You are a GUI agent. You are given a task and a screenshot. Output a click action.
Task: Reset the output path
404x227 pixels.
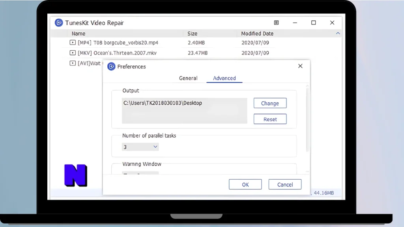tap(270, 119)
